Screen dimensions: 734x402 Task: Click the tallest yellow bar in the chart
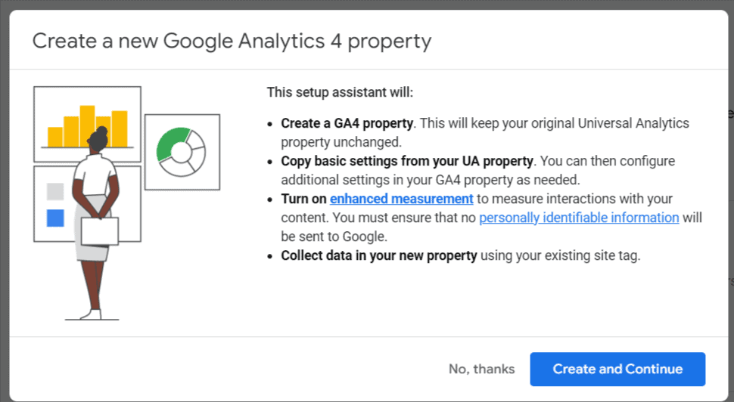pyautogui.click(x=87, y=126)
